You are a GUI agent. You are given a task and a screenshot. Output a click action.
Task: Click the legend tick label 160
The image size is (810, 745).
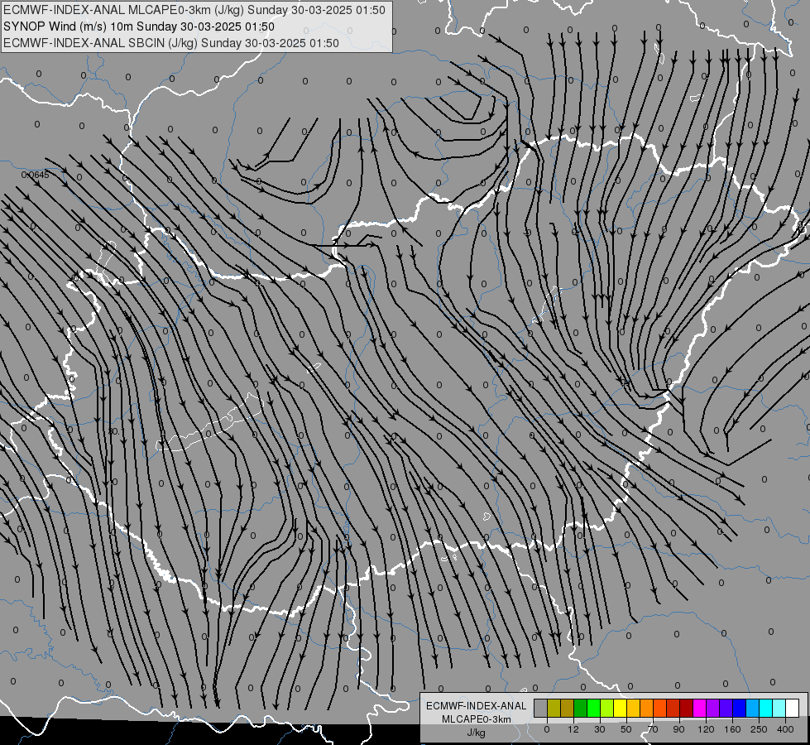(x=732, y=729)
